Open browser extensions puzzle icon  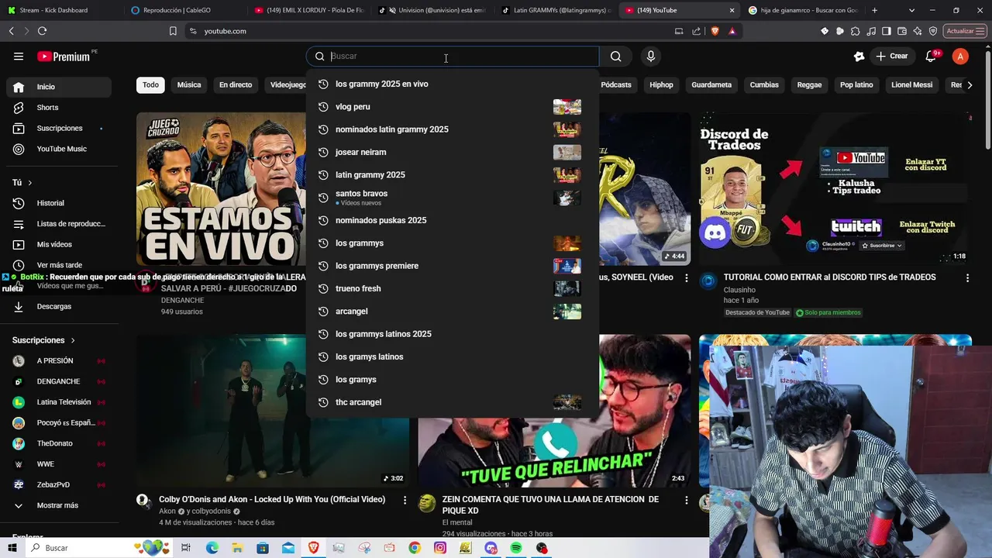(856, 31)
